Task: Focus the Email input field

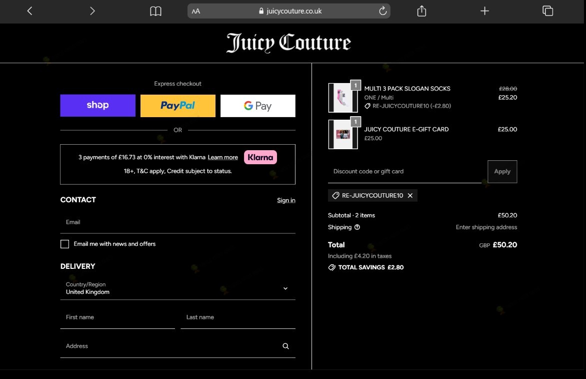Action: pos(178,222)
